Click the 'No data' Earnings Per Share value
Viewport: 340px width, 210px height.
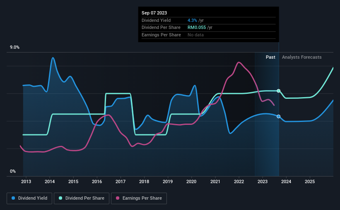[195, 35]
